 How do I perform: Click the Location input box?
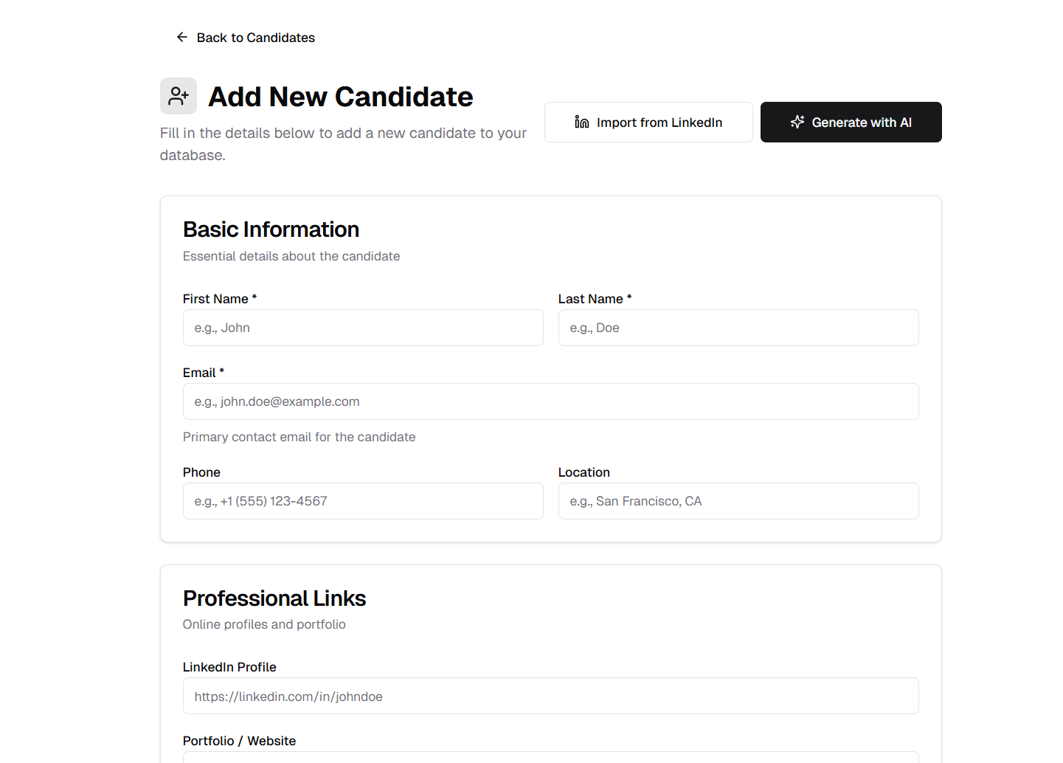(738, 501)
